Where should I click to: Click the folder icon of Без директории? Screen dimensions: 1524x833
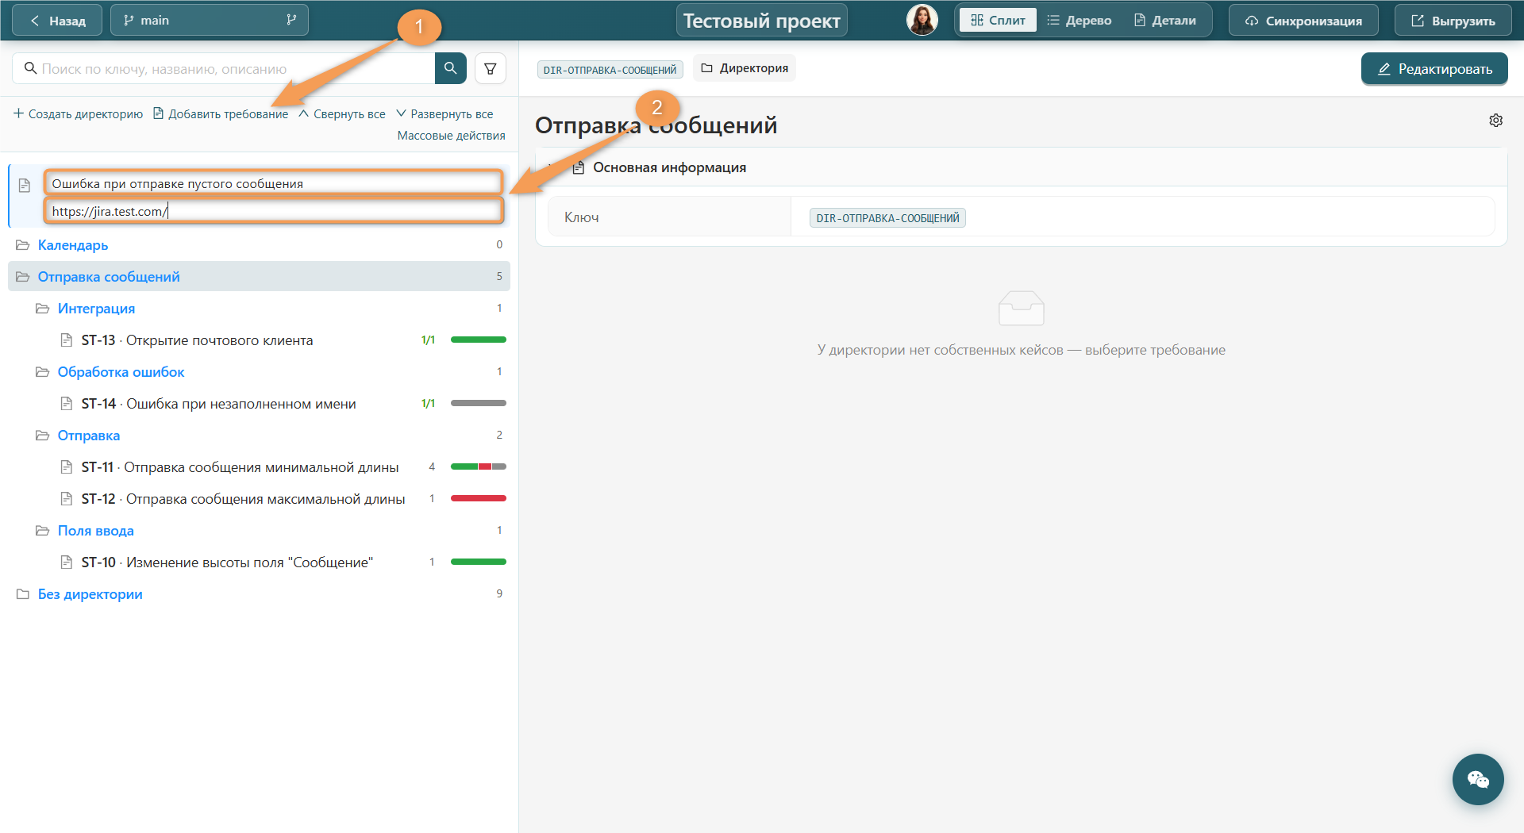click(x=23, y=594)
